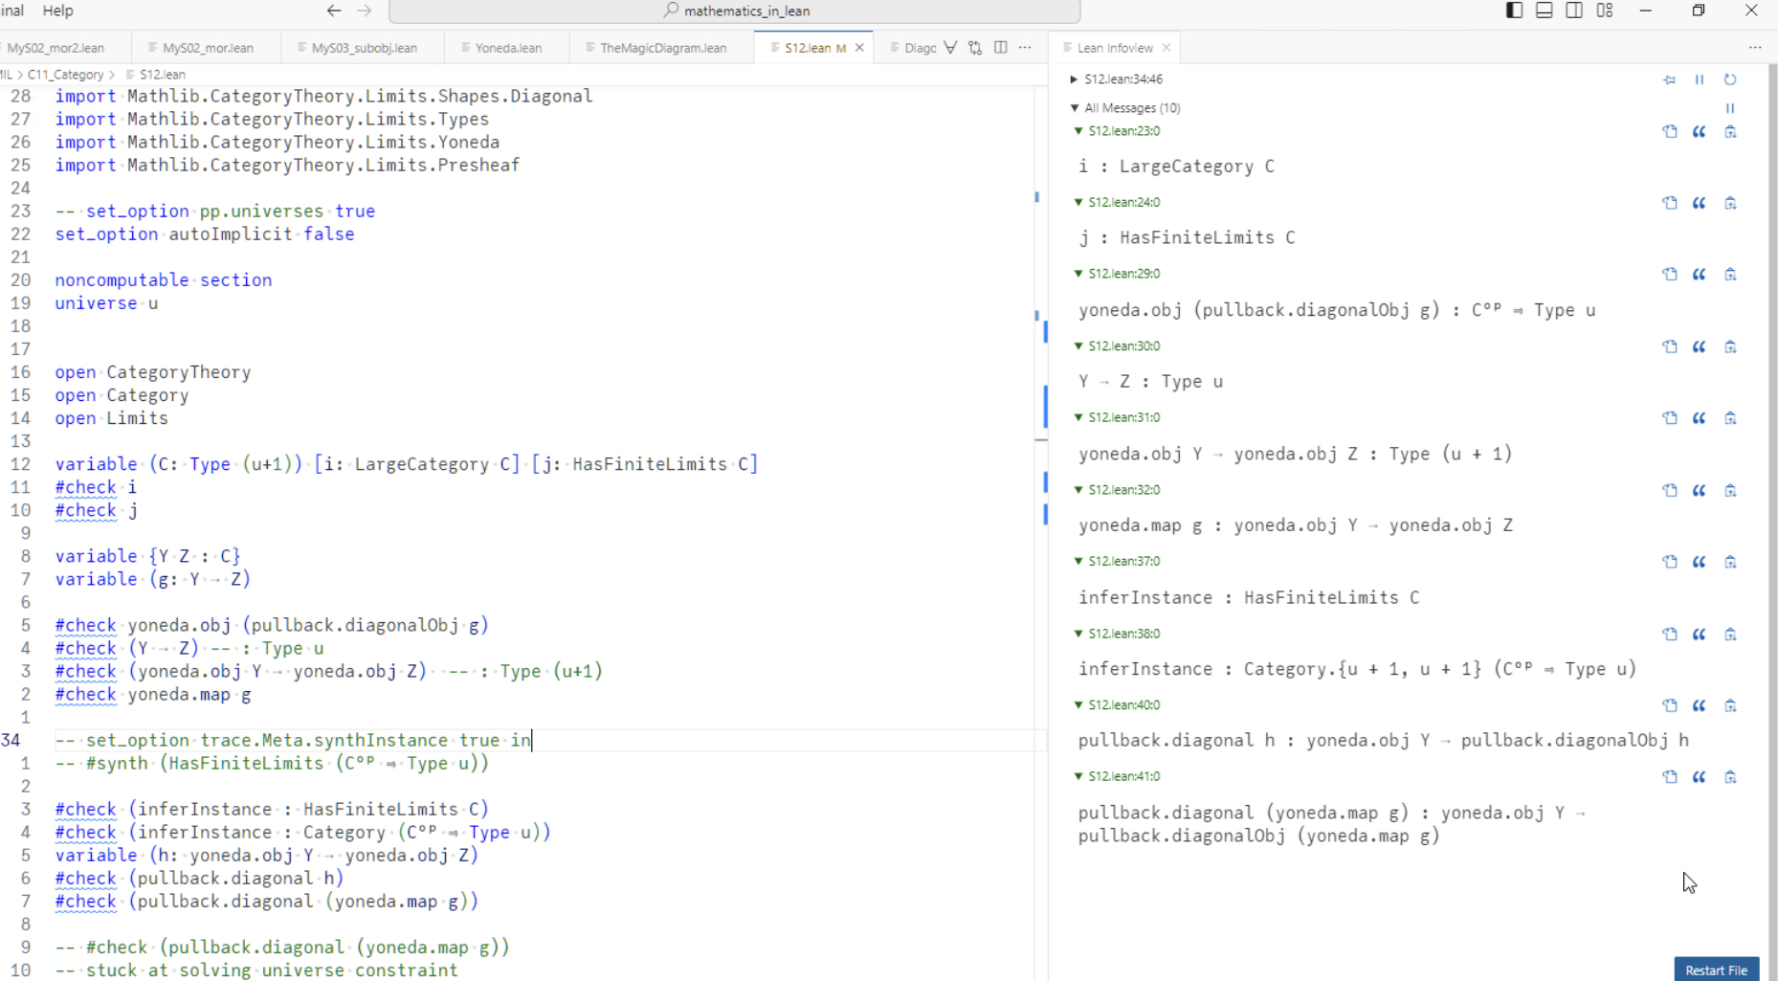Copy S12.lean:32:0 message to comment
This screenshot has height=981, width=1778.
click(1700, 491)
